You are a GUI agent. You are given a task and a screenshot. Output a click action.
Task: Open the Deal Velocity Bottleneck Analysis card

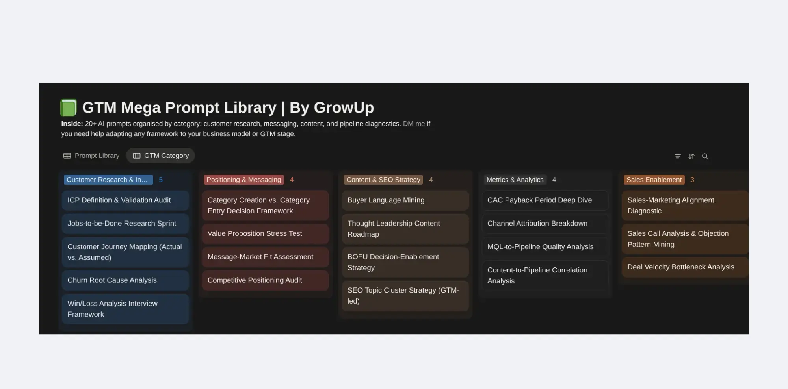684,267
